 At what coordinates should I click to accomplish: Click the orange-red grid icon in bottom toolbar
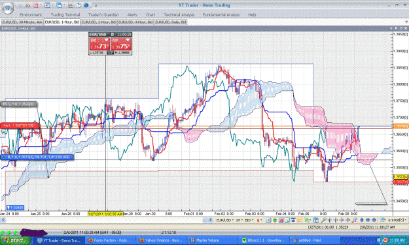pyautogui.click(x=281, y=220)
